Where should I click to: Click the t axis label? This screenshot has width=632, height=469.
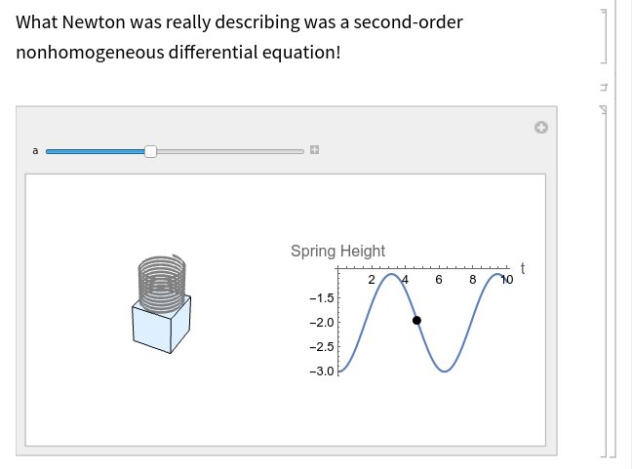(523, 268)
